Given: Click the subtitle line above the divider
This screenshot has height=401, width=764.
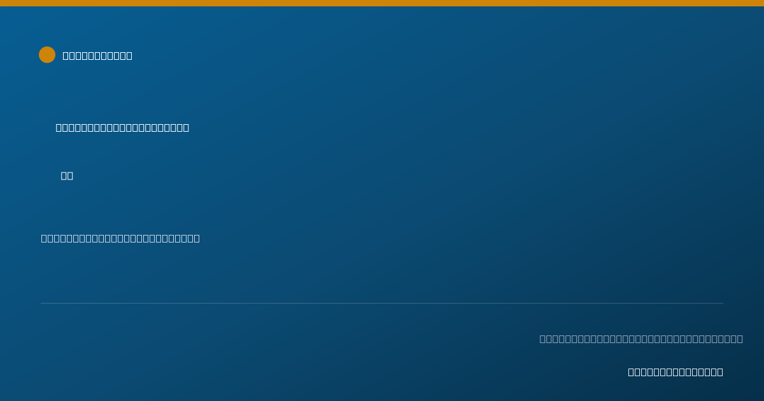Looking at the screenshot, I should 120,238.
